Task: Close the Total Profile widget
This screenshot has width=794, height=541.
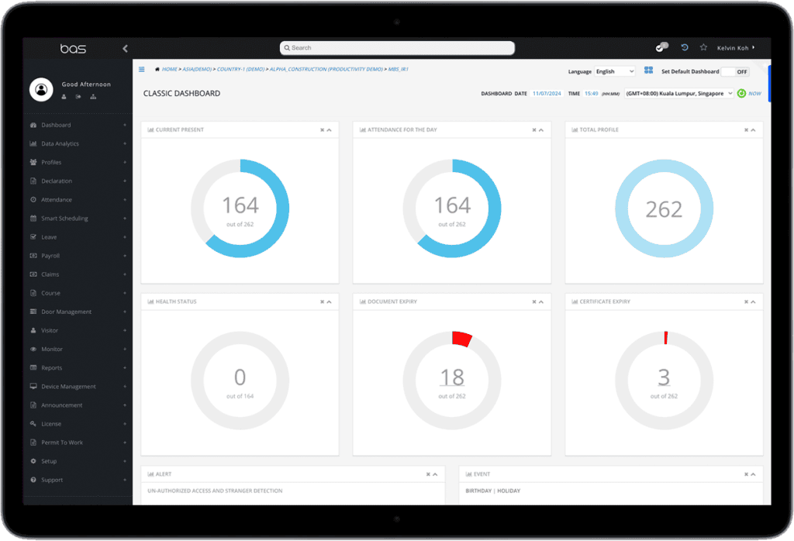Action: coord(746,130)
